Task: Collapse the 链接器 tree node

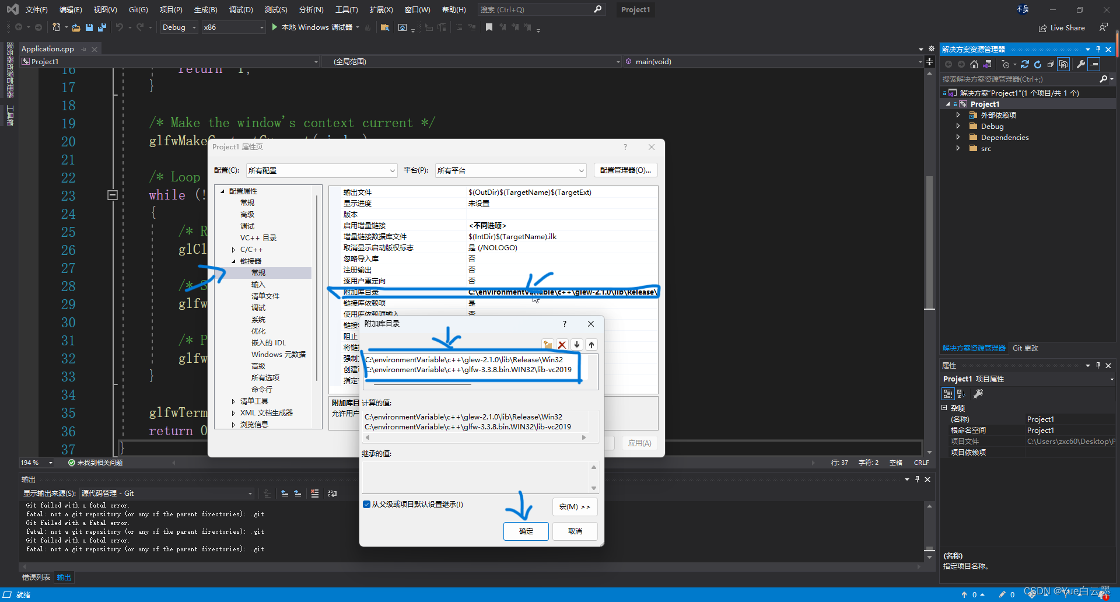Action: (x=233, y=261)
